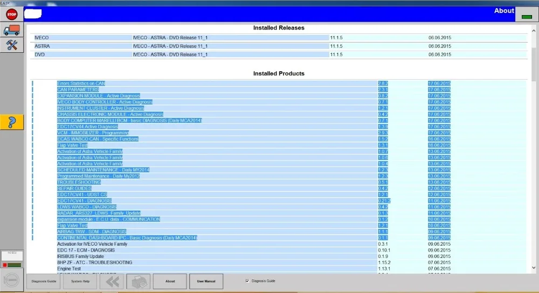Screen dimensions: 539x293
Task: Select 'EDC17CV41 - DIAGNOSIS' entry
Action: pos(84,201)
